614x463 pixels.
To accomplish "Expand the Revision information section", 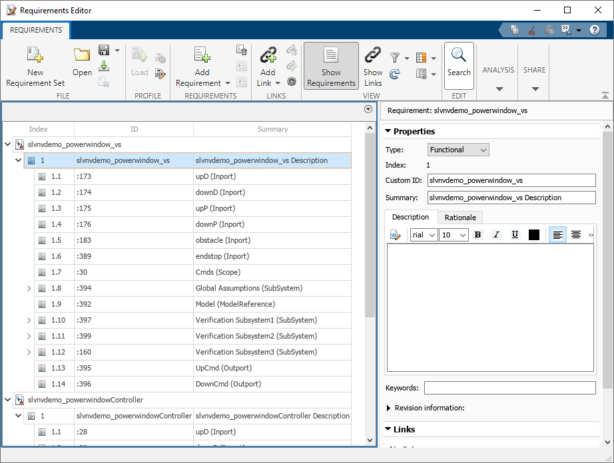I will pyautogui.click(x=390, y=408).
